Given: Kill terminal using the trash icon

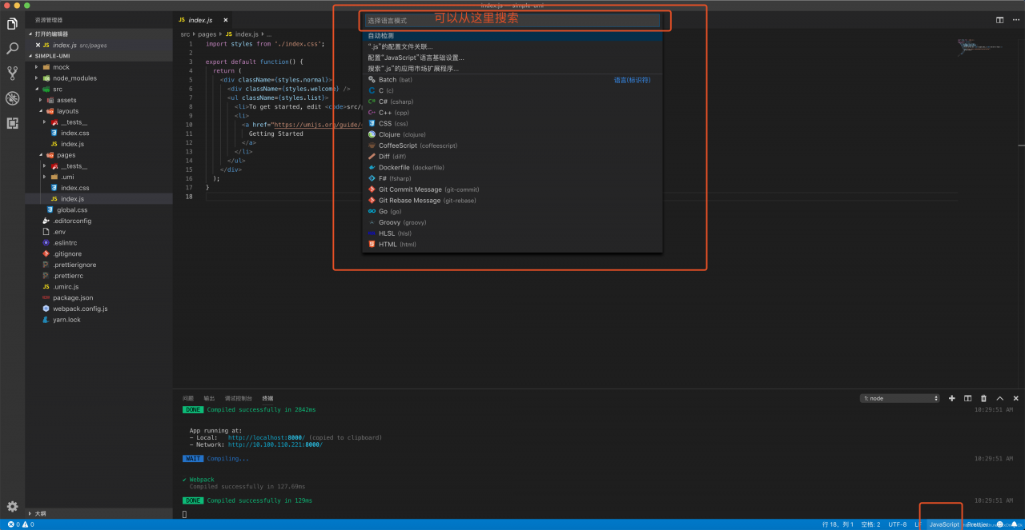Looking at the screenshot, I should [x=983, y=398].
